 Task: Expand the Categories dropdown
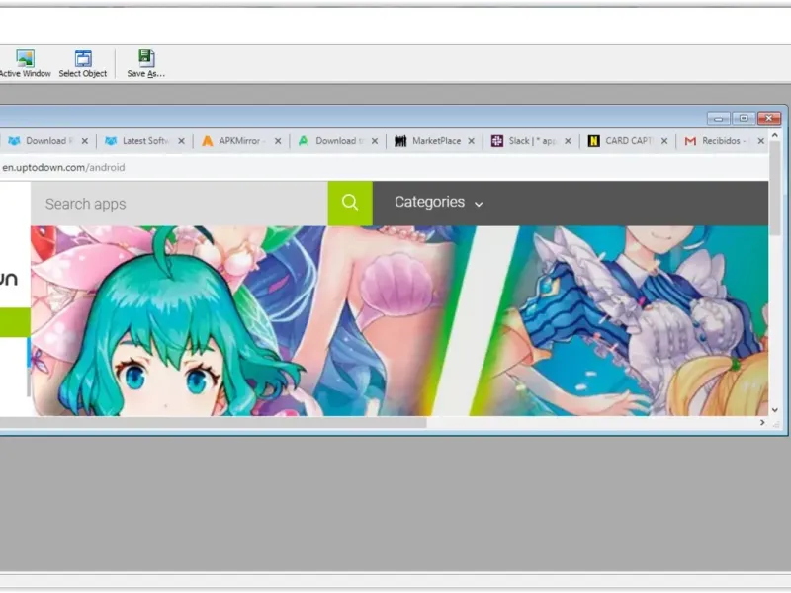point(438,203)
